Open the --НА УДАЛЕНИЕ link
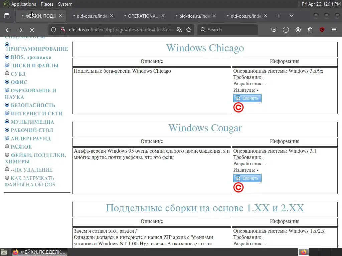 31,170
